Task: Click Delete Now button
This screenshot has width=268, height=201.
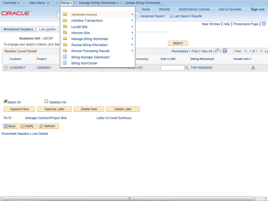Action: point(89,109)
